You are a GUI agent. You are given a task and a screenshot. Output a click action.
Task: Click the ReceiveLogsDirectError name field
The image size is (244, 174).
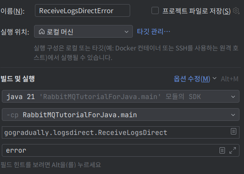(x=83, y=10)
